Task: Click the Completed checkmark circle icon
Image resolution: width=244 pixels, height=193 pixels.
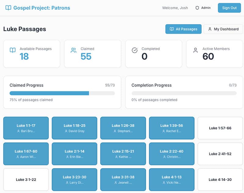Action: click(x=135, y=50)
